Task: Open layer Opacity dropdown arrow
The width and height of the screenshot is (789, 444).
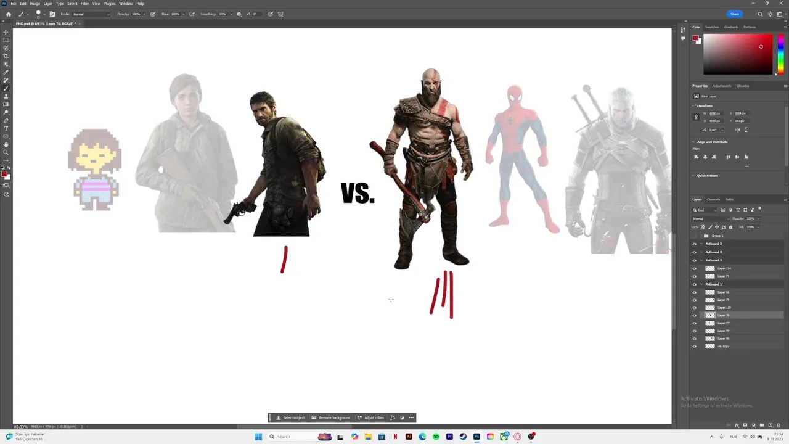Action: (x=758, y=218)
